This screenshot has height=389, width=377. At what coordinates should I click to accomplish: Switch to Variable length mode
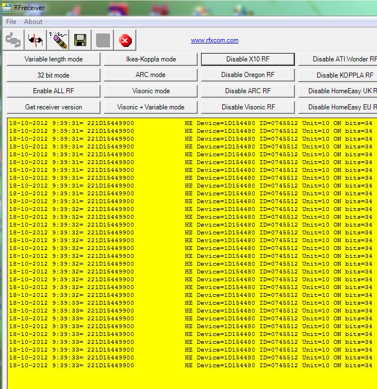(54, 59)
